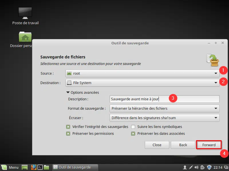The height and width of the screenshot is (171, 229).
Task: Close the Outil de sauvegarde window
Action: pos(223,43)
